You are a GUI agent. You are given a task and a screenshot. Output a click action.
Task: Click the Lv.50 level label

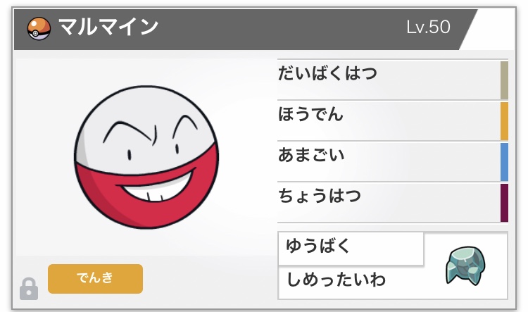(428, 27)
